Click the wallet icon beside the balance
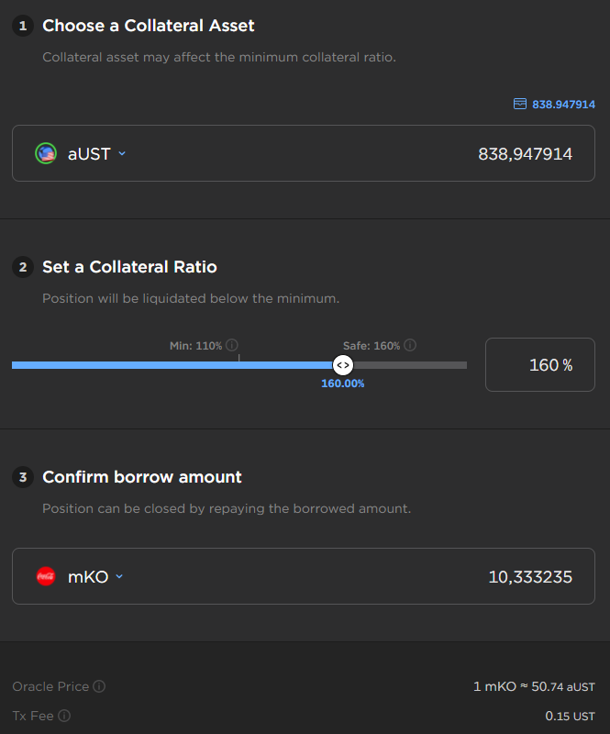Screen dimensions: 610x734 520,105
